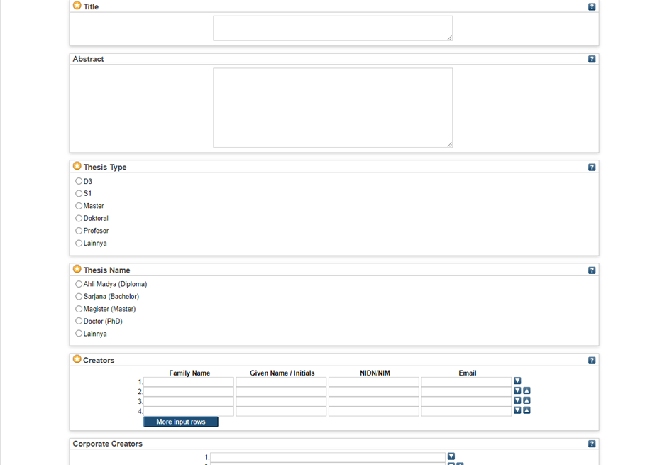The width and height of the screenshot is (667, 465).
Task: Show help for Thesis Type section
Action: point(592,168)
